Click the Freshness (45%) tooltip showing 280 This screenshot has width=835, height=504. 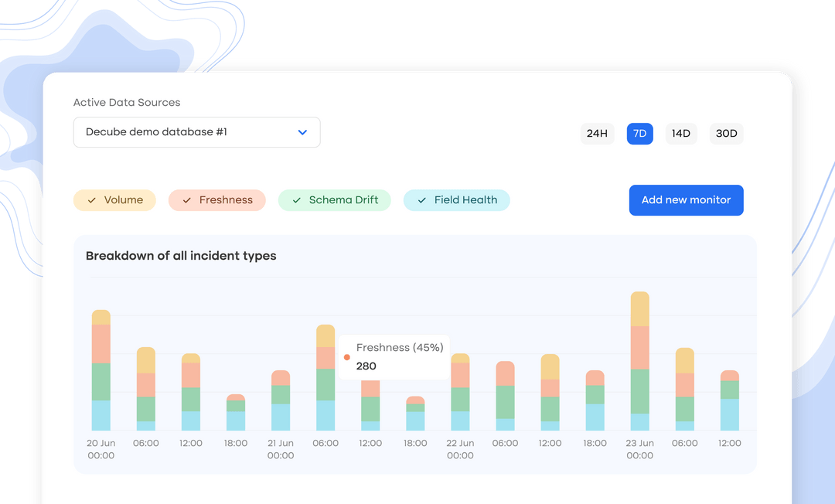point(396,356)
